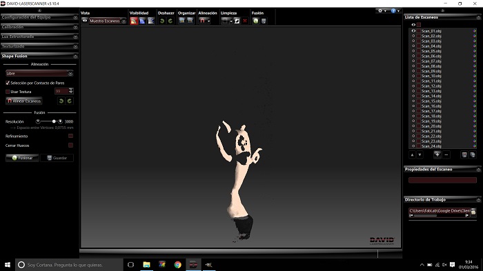
Task: Click the working directory path field
Action: tap(440, 210)
